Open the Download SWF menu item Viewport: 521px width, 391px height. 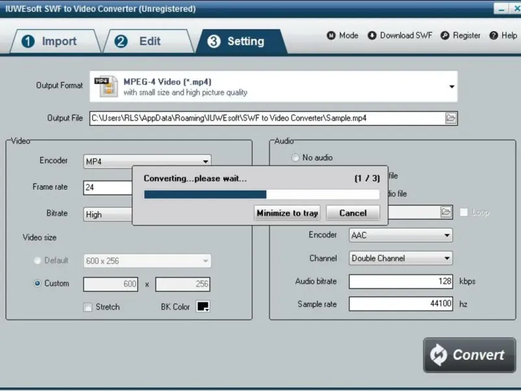(406, 35)
